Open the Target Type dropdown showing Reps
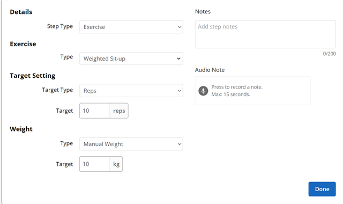 131,91
